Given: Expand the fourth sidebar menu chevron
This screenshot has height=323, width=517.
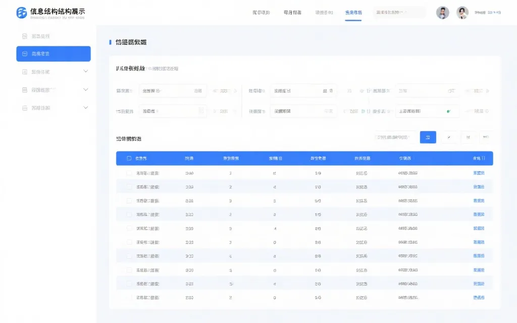Looking at the screenshot, I should (x=85, y=90).
